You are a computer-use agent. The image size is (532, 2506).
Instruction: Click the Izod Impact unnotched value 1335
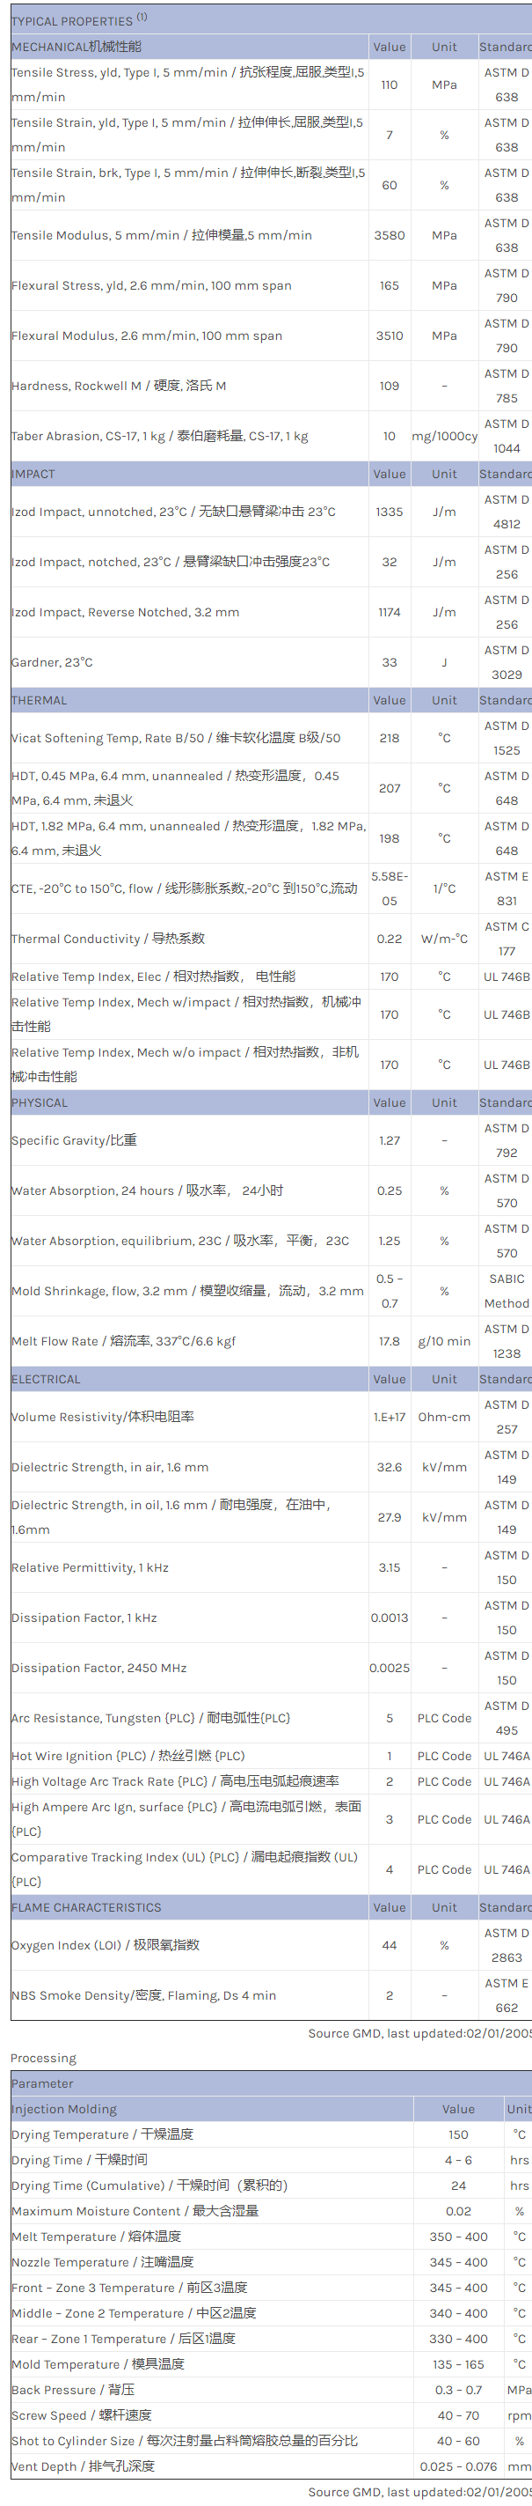[x=390, y=512]
